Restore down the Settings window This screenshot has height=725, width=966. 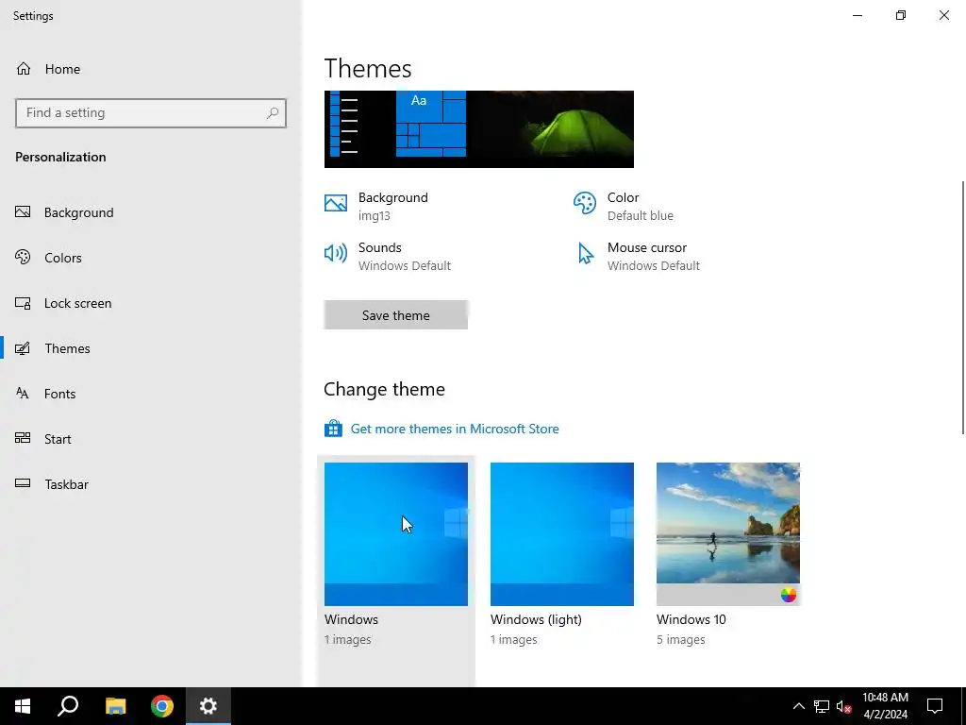click(x=901, y=15)
